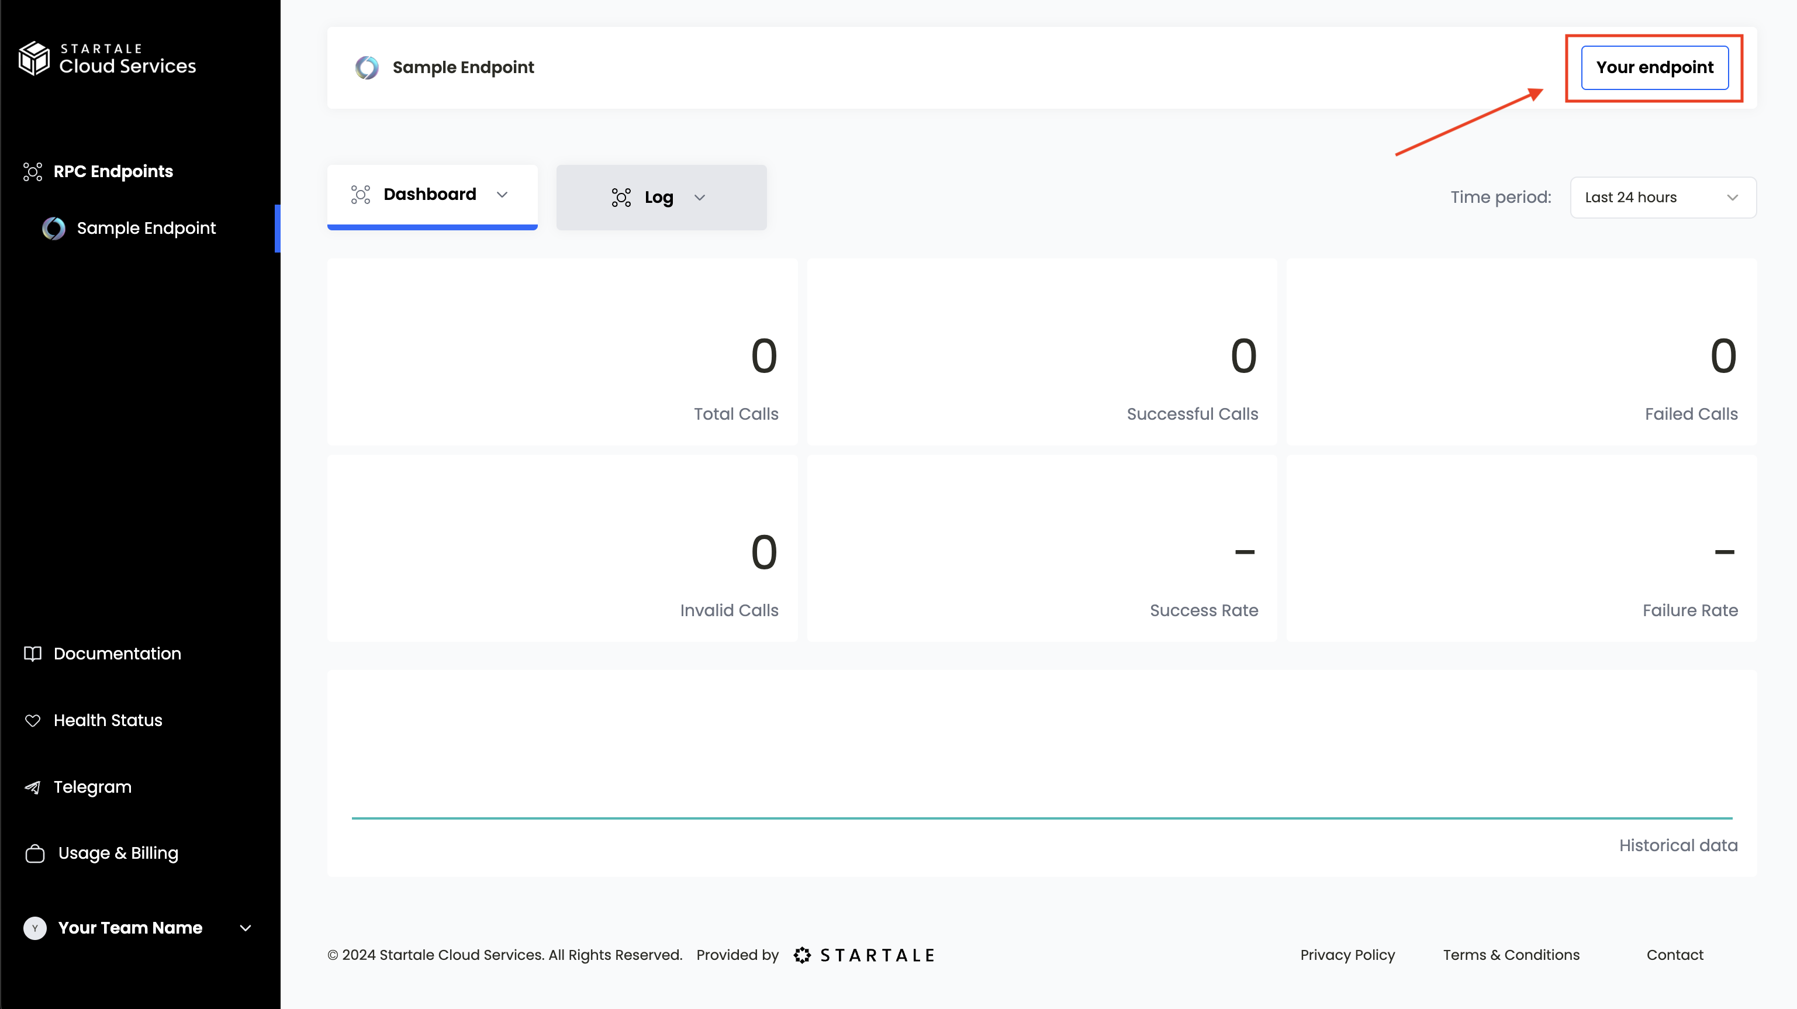
Task: Click the Sample Endpoint ring icon in sidebar
Action: (54, 228)
